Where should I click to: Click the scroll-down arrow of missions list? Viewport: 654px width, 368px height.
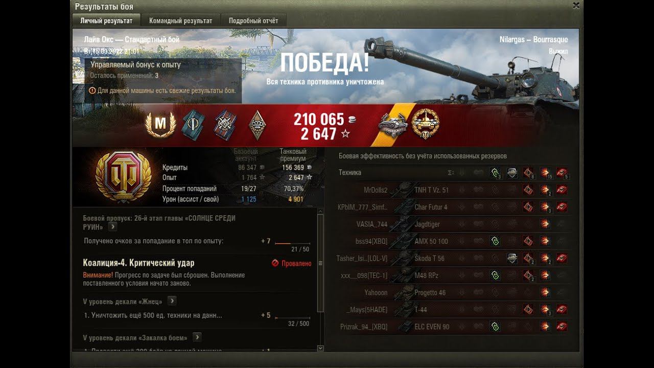click(320, 348)
